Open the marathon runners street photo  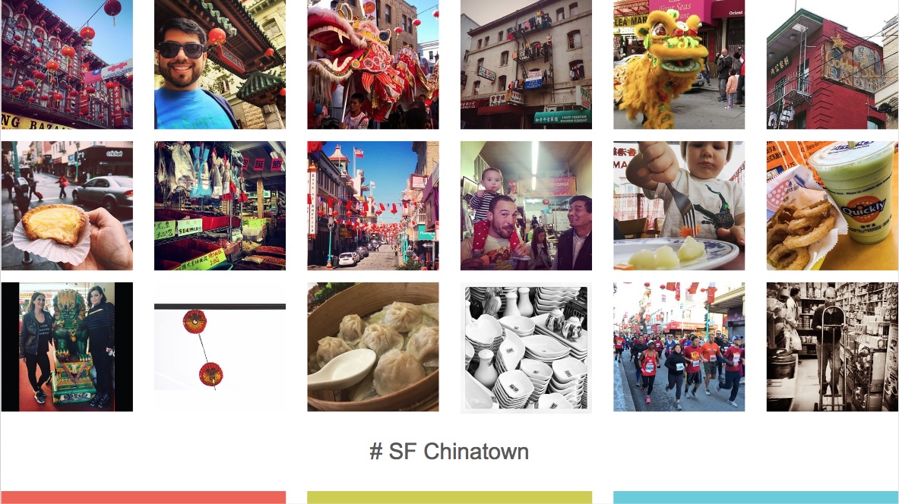coord(679,346)
